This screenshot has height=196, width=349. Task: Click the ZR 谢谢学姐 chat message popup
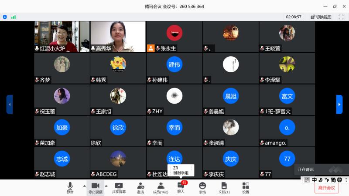tap(181, 170)
